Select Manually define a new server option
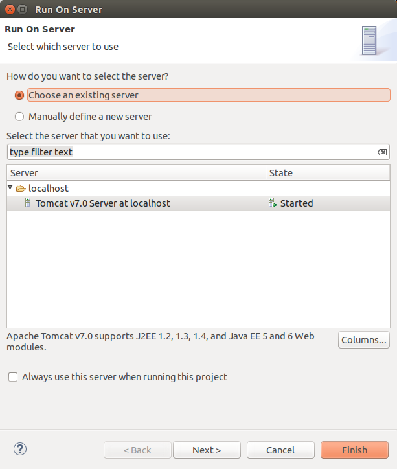The width and height of the screenshot is (397, 469). click(x=19, y=117)
